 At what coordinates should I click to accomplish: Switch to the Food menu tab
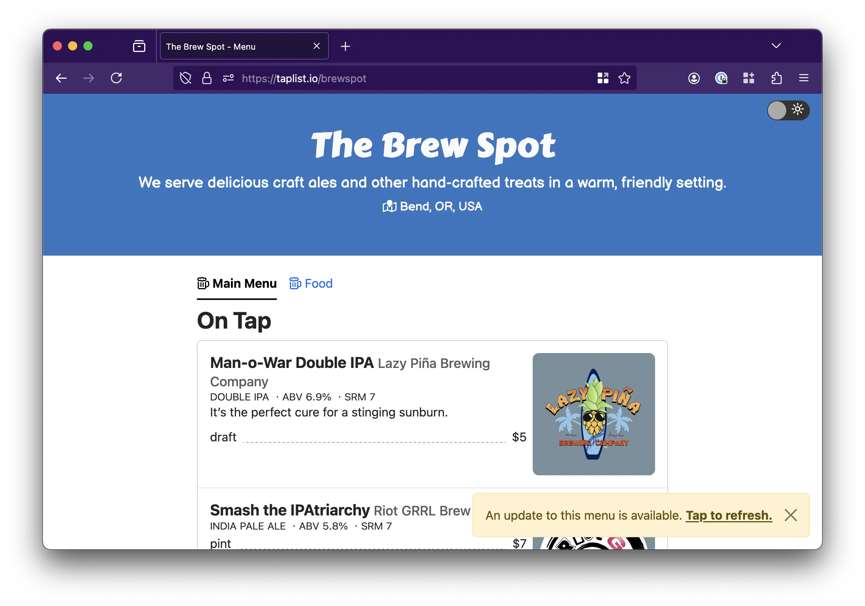pyautogui.click(x=311, y=284)
